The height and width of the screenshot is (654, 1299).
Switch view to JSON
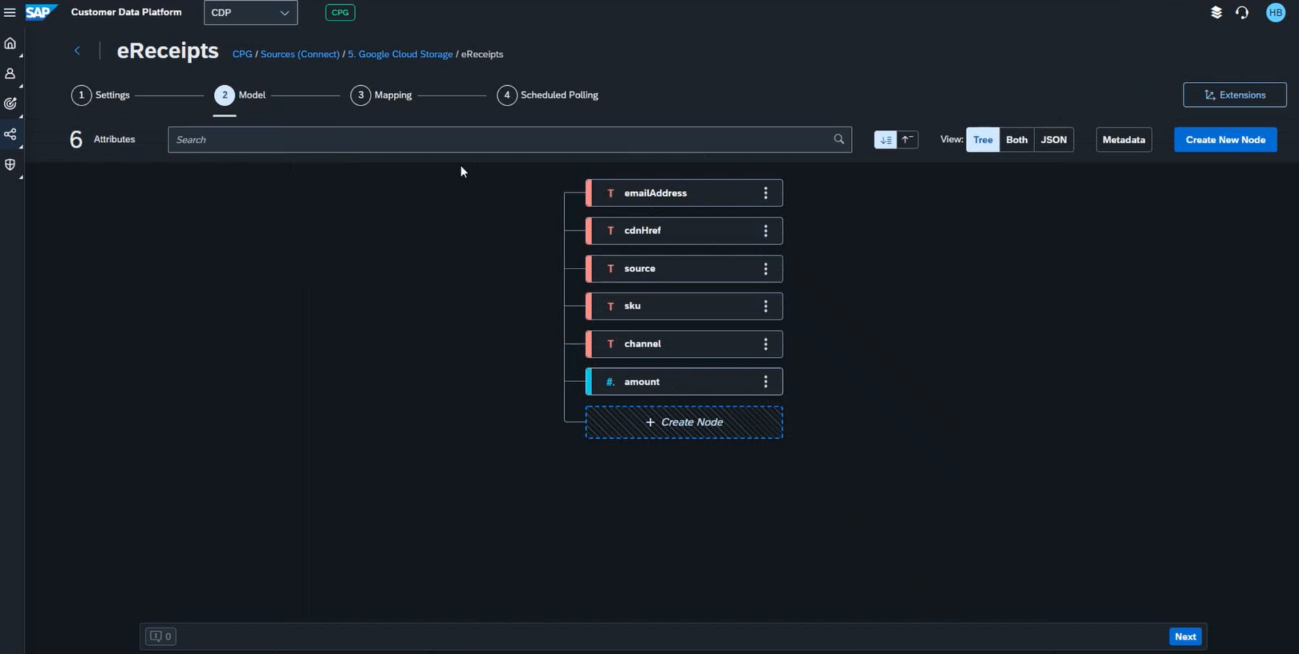click(1053, 139)
